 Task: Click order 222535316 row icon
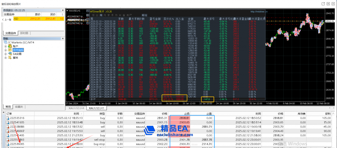(x=8, y=118)
